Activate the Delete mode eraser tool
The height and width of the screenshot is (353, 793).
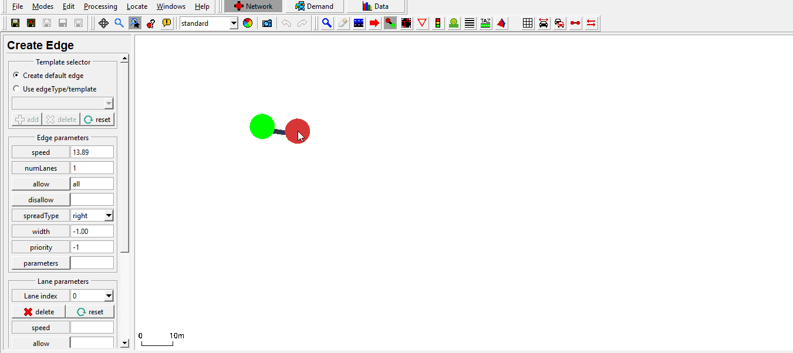343,23
